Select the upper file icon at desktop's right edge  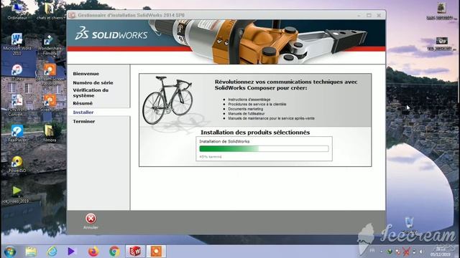click(441, 11)
